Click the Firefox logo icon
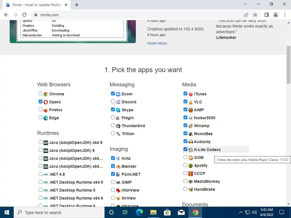This screenshot has width=291, height=218. point(46,110)
